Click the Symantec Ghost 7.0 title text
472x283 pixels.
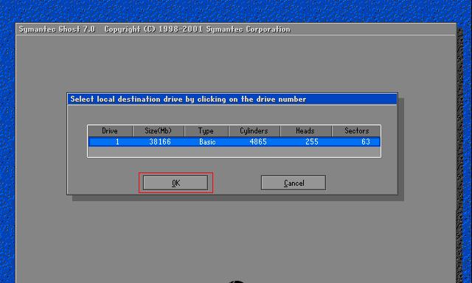coord(57,29)
